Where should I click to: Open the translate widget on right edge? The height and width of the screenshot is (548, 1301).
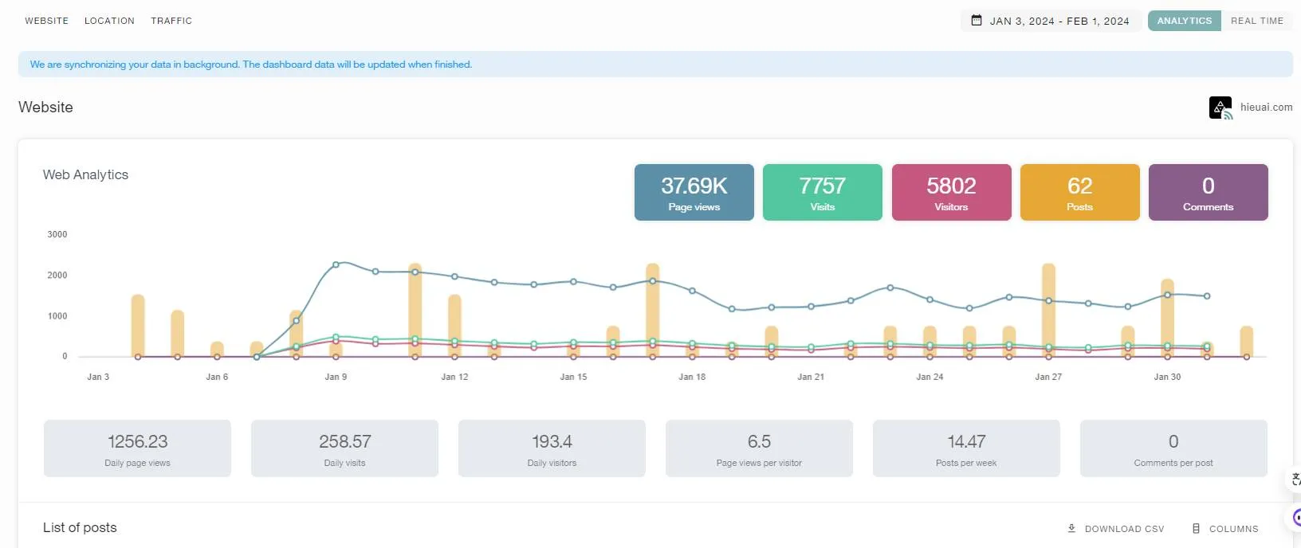pos(1295,479)
